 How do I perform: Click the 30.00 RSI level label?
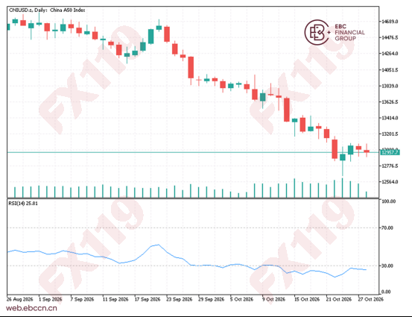(x=387, y=266)
